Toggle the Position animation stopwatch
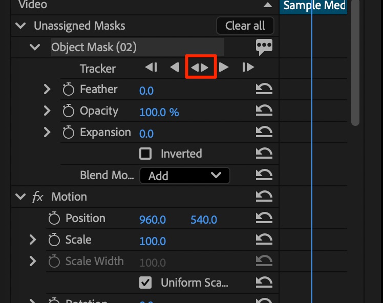 (x=54, y=219)
